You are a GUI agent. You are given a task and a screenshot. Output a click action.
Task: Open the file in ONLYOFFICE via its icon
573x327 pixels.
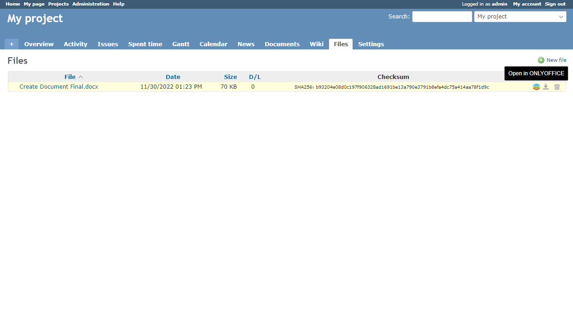pyautogui.click(x=536, y=87)
